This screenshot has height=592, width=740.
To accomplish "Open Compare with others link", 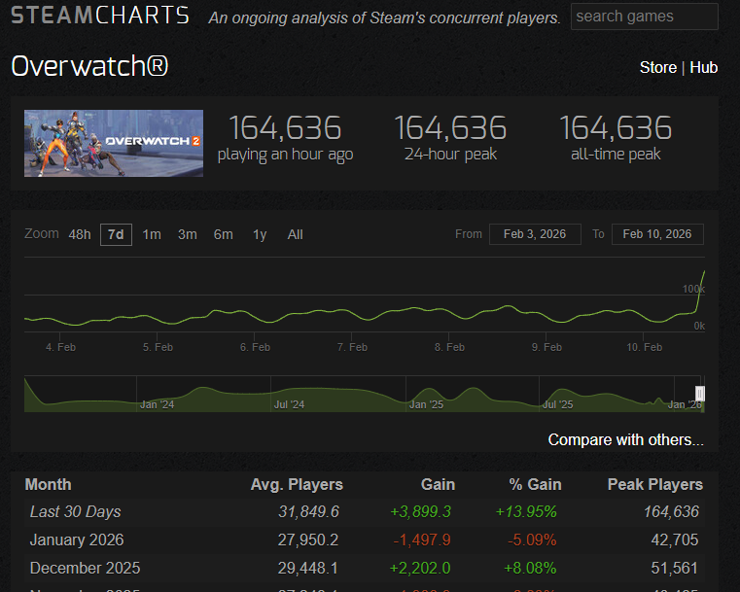I will 626,440.
